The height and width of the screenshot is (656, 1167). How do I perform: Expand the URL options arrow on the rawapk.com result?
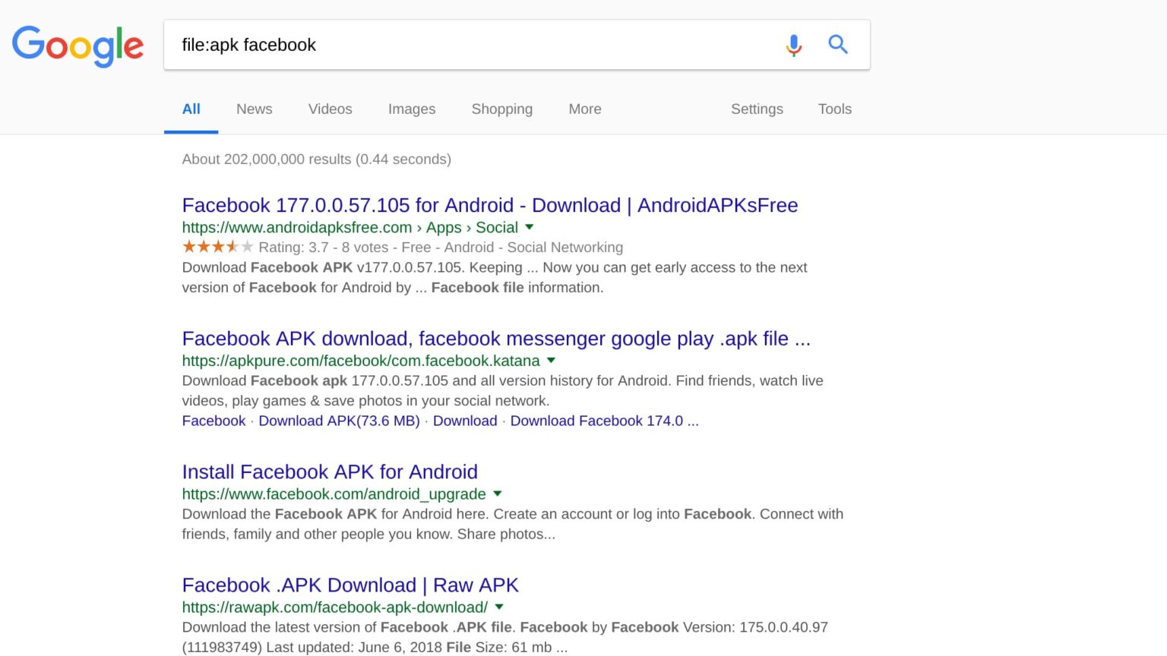498,607
